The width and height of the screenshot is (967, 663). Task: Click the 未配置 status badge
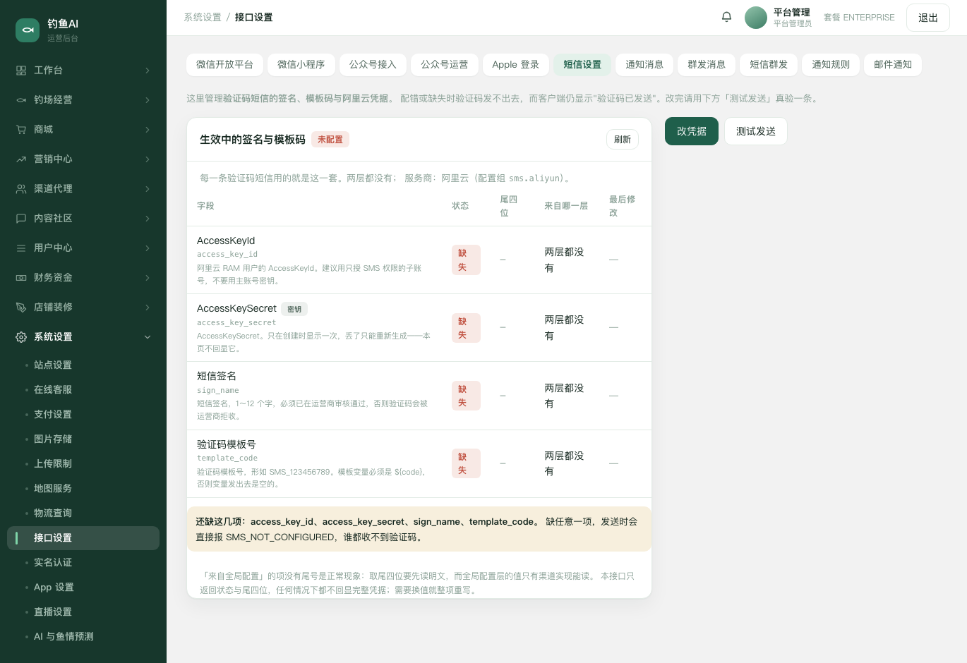coord(330,140)
